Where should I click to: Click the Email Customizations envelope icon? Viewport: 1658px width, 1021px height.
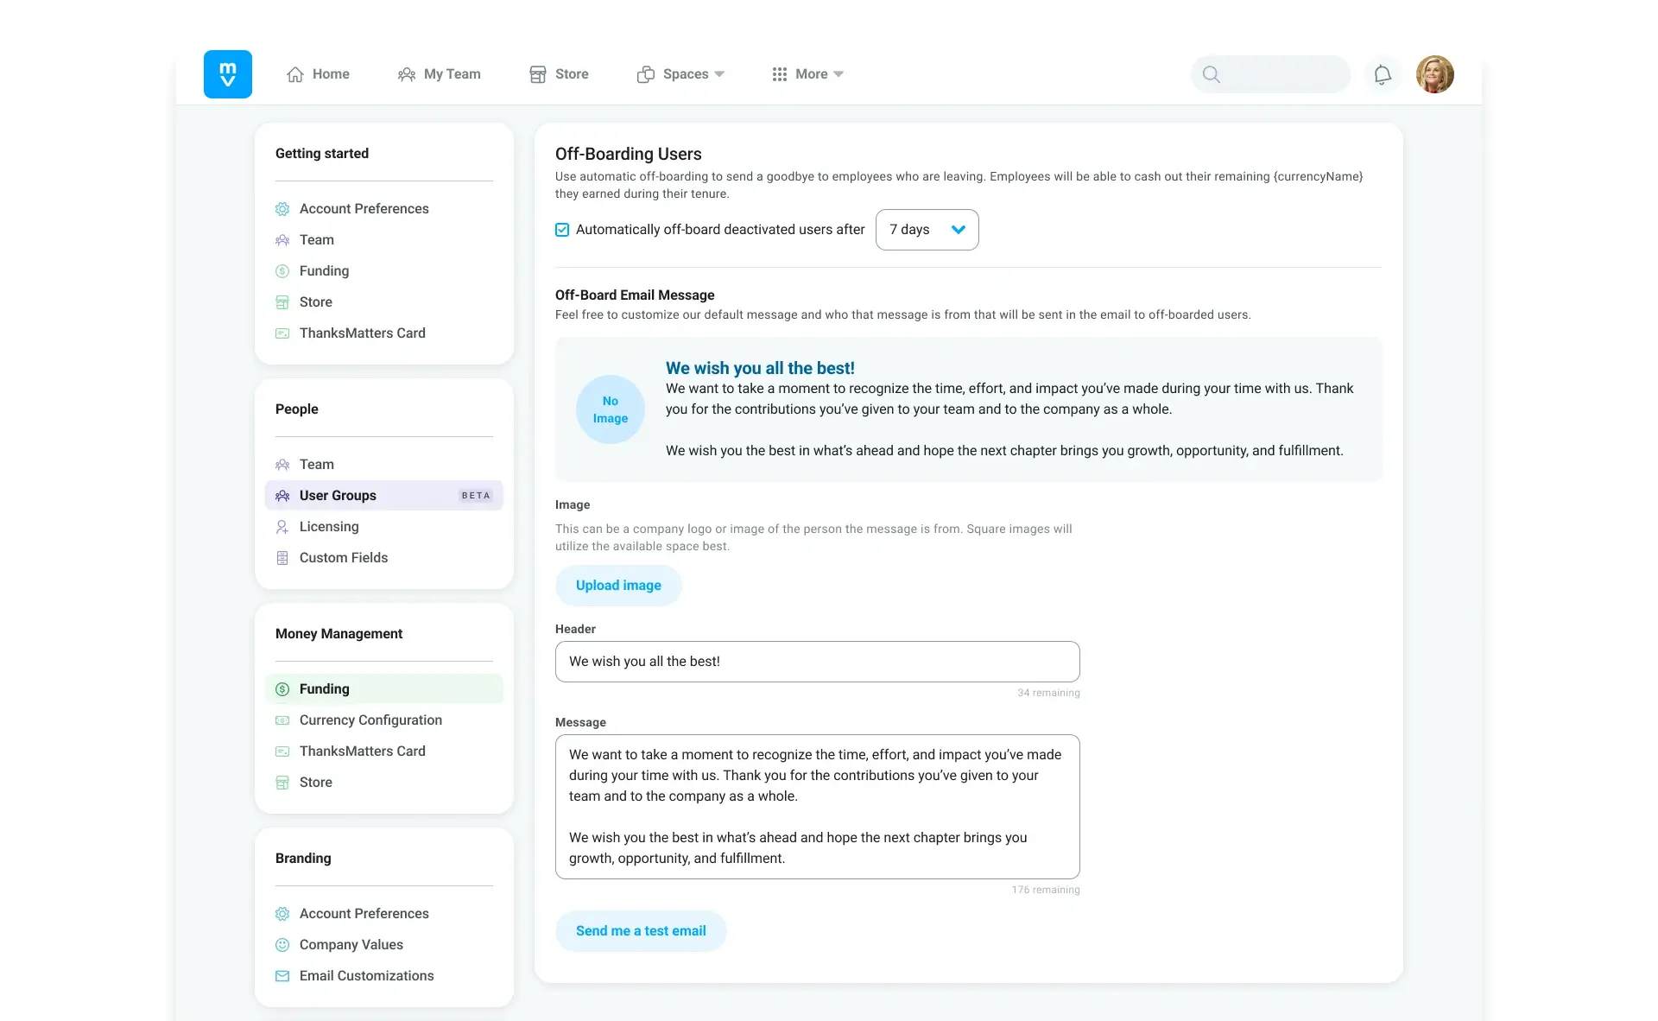(282, 976)
